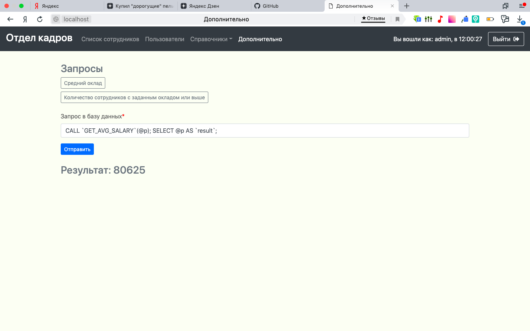Expand the Справочники dropdown
The height and width of the screenshot is (331, 530).
click(211, 39)
